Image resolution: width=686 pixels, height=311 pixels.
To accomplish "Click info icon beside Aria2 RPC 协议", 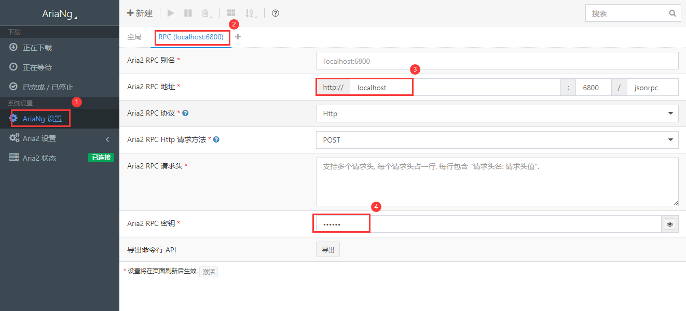I will (x=185, y=113).
